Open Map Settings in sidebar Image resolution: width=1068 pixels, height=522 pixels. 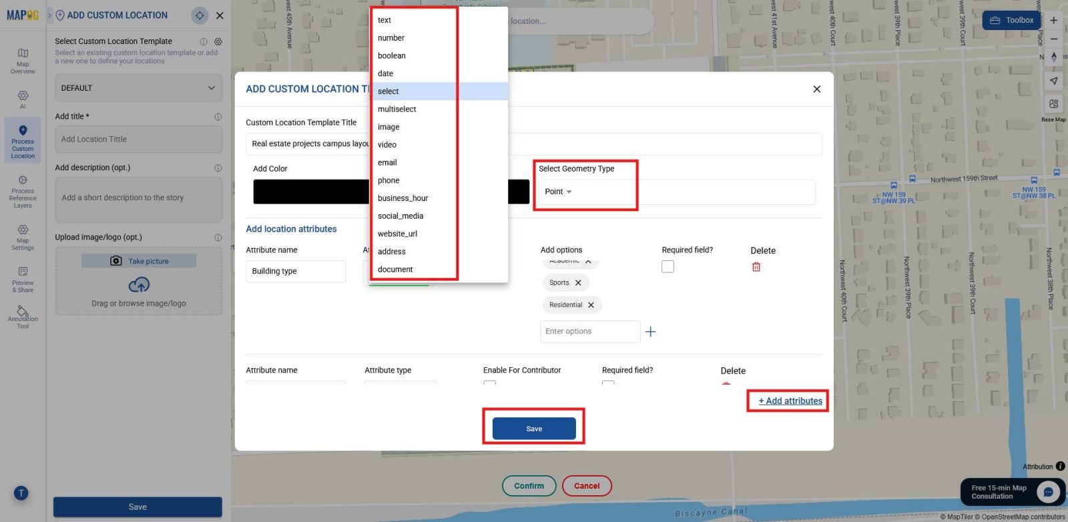23,237
